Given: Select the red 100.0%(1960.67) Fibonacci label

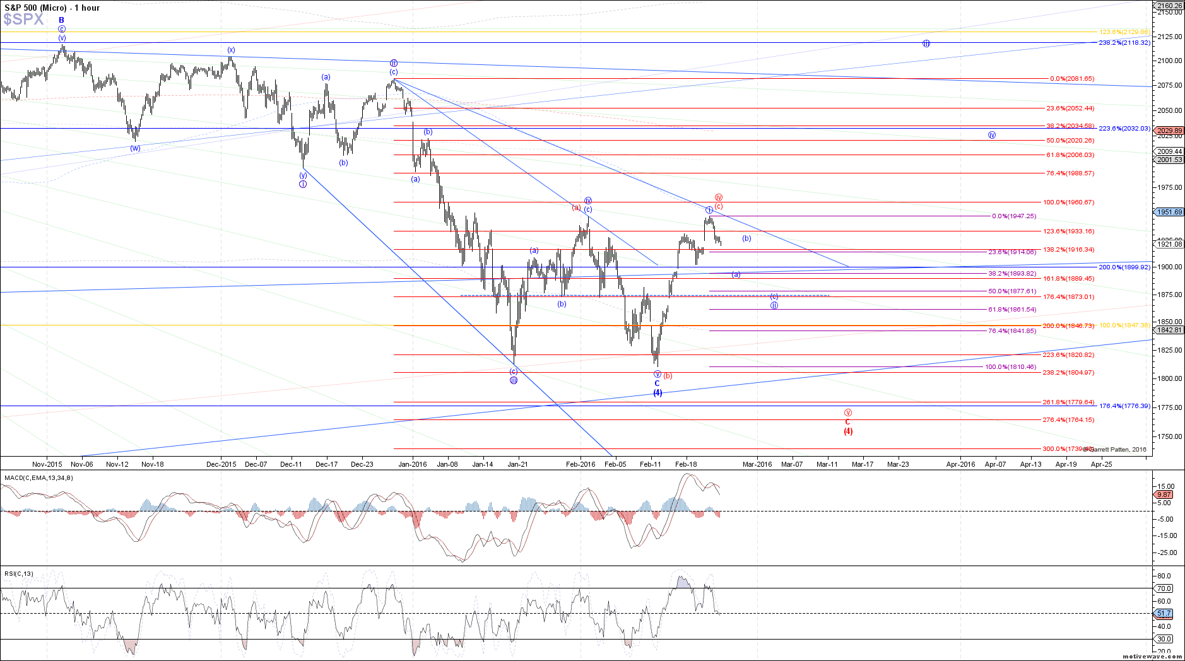Looking at the screenshot, I should point(1069,202).
